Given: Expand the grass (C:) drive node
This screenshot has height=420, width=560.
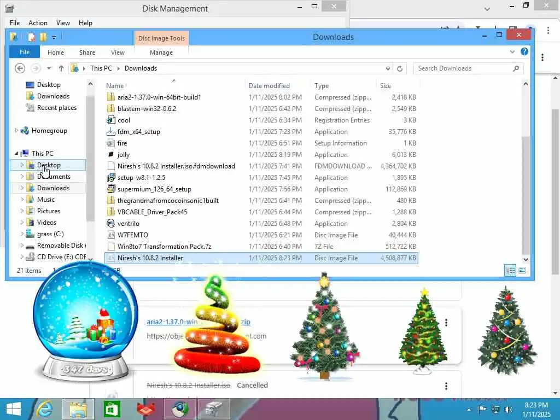Looking at the screenshot, I should [x=22, y=234].
